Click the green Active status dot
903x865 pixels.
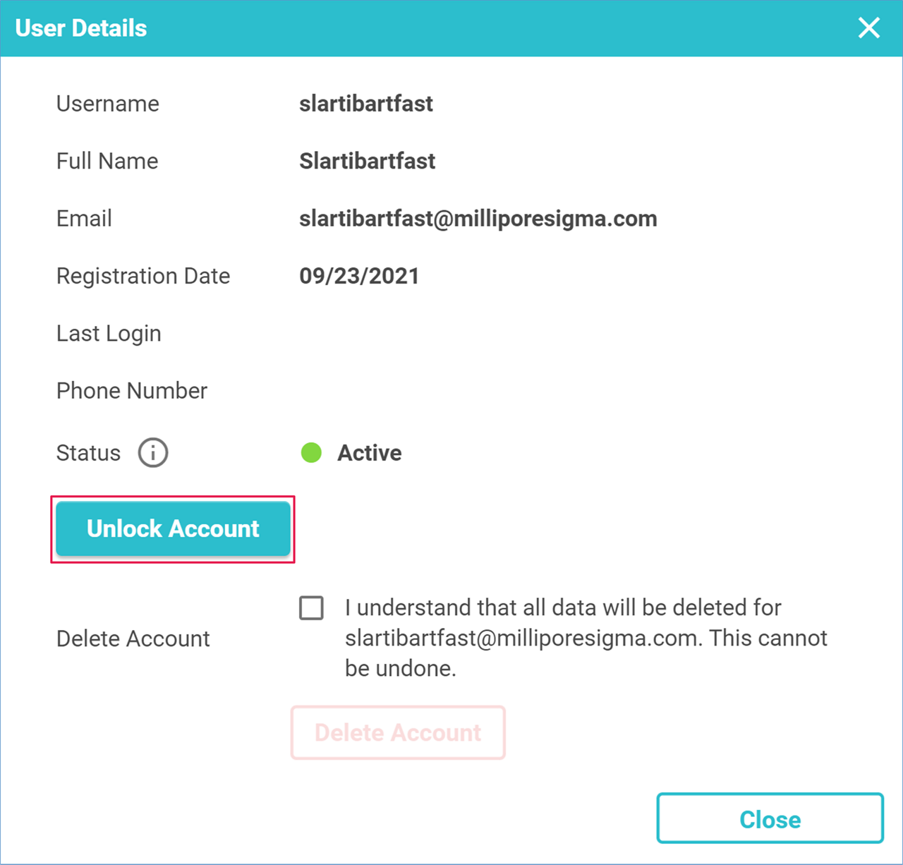tap(311, 453)
